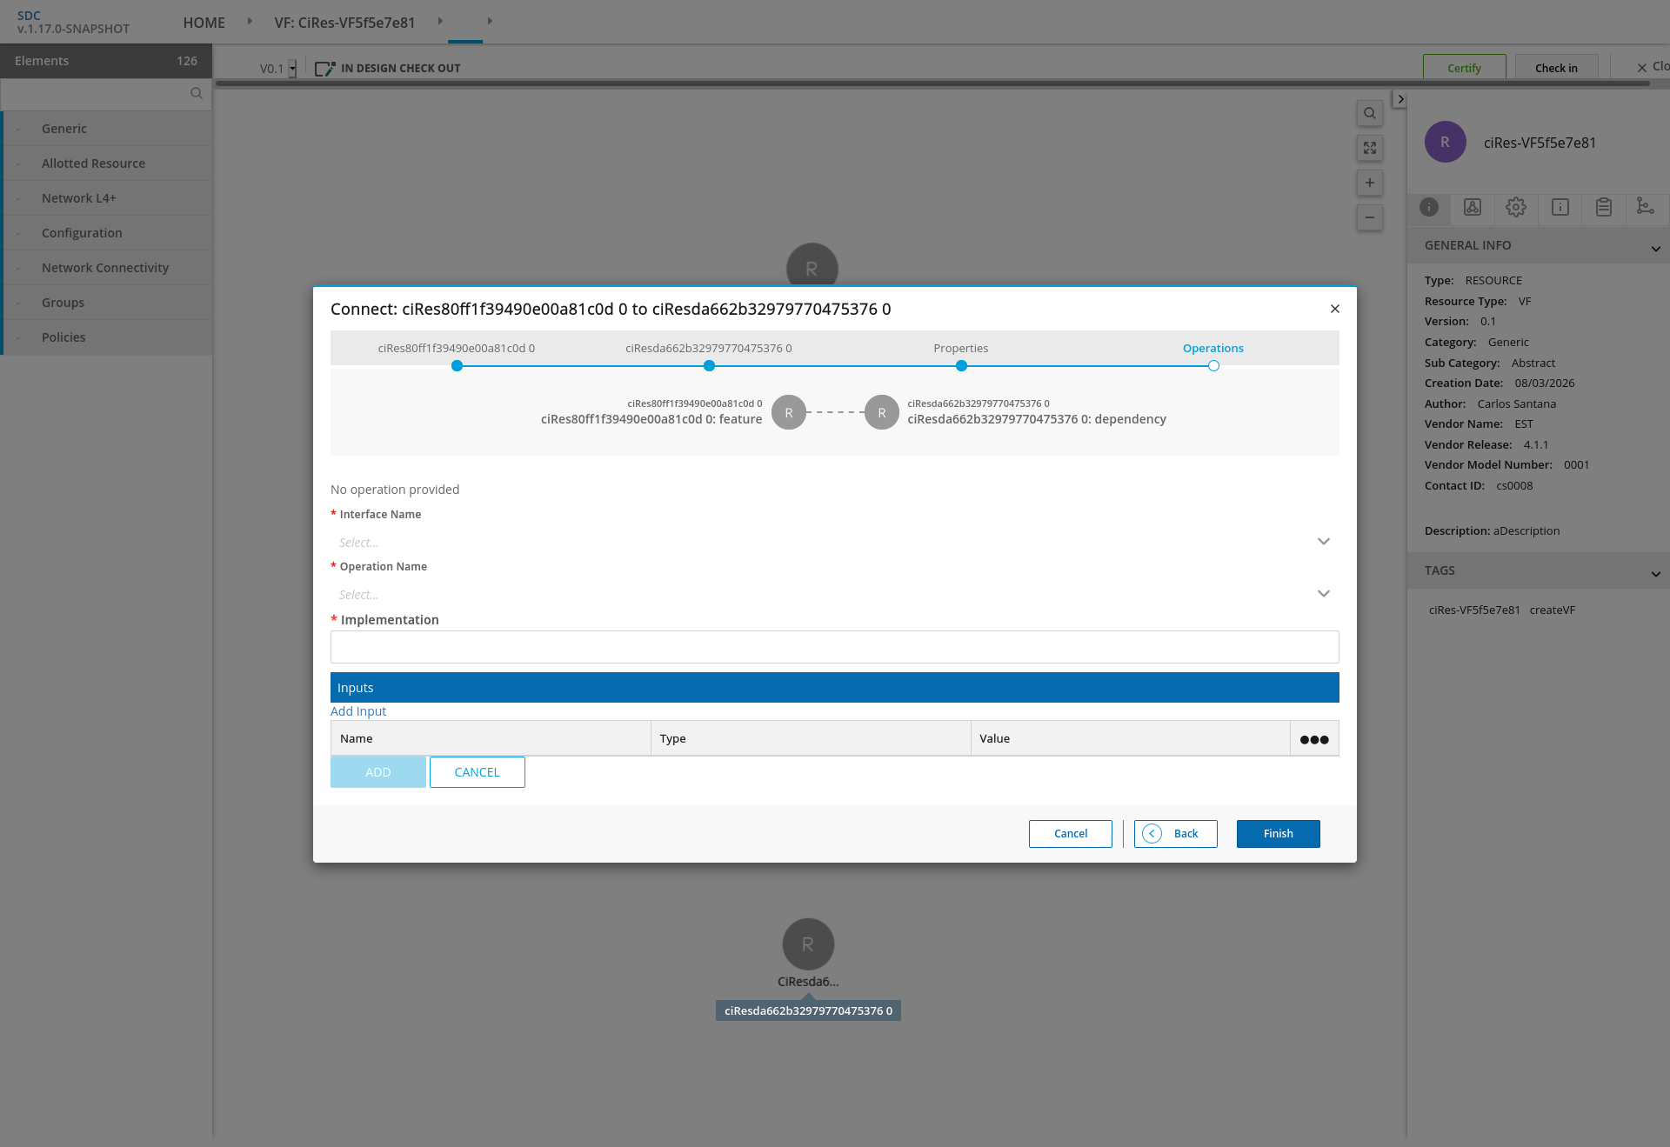Open the composition details tab icon
The height and width of the screenshot is (1147, 1670).
1472,207
